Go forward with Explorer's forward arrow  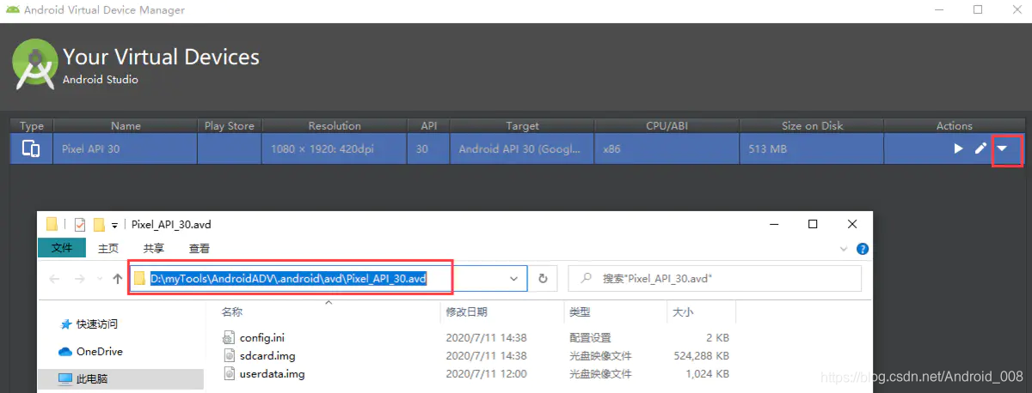click(80, 279)
